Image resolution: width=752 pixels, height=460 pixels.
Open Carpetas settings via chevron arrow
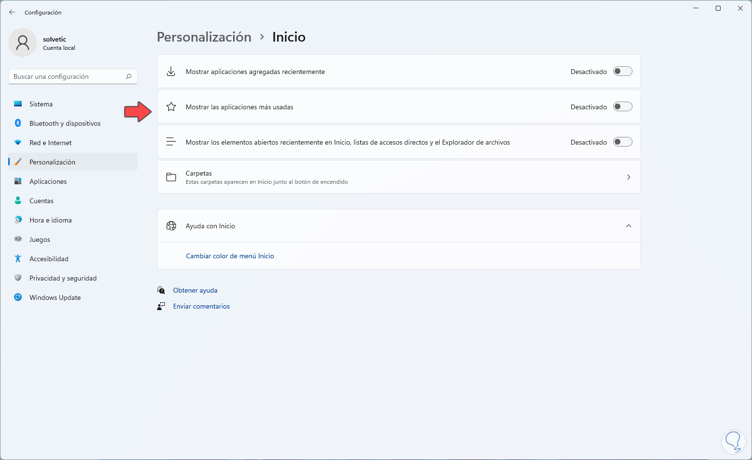click(628, 177)
